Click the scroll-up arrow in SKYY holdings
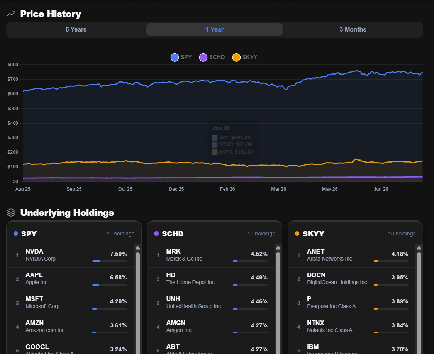The image size is (434, 354). pyautogui.click(x=419, y=248)
